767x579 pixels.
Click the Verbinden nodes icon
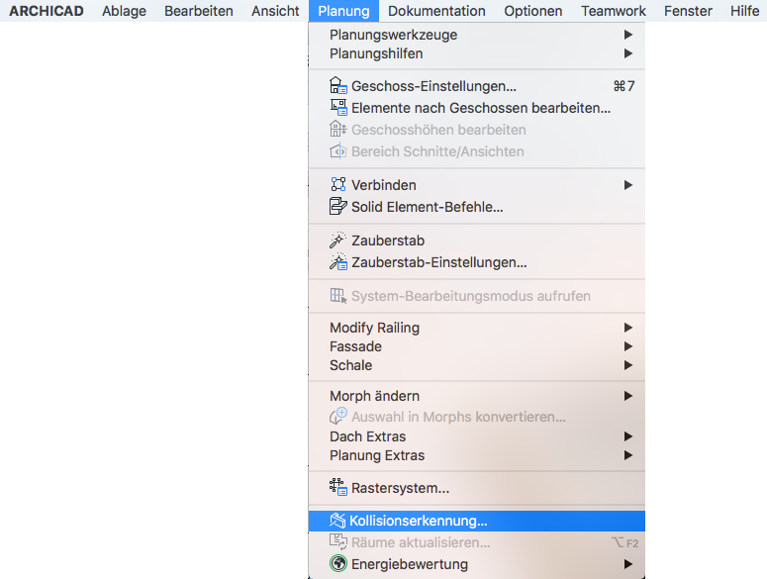338,184
